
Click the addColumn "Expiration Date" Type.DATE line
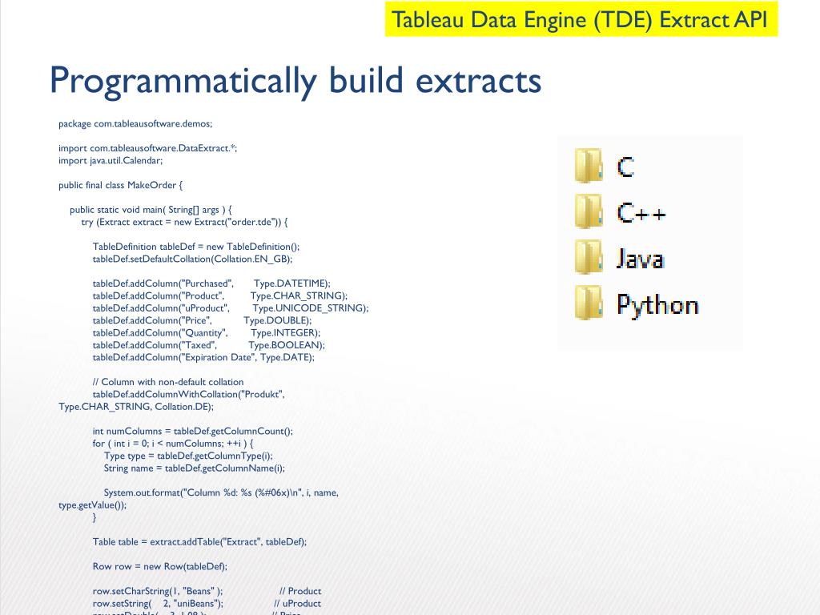click(x=203, y=357)
